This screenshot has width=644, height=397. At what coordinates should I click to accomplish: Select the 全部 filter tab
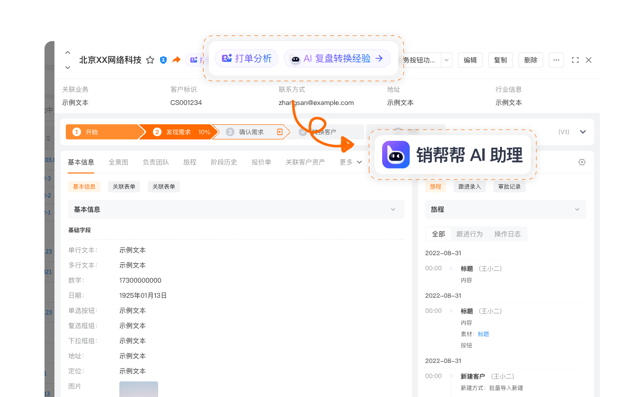[438, 234]
